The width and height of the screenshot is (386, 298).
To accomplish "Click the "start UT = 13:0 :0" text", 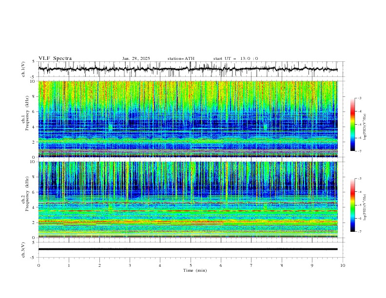I will click(x=235, y=58).
